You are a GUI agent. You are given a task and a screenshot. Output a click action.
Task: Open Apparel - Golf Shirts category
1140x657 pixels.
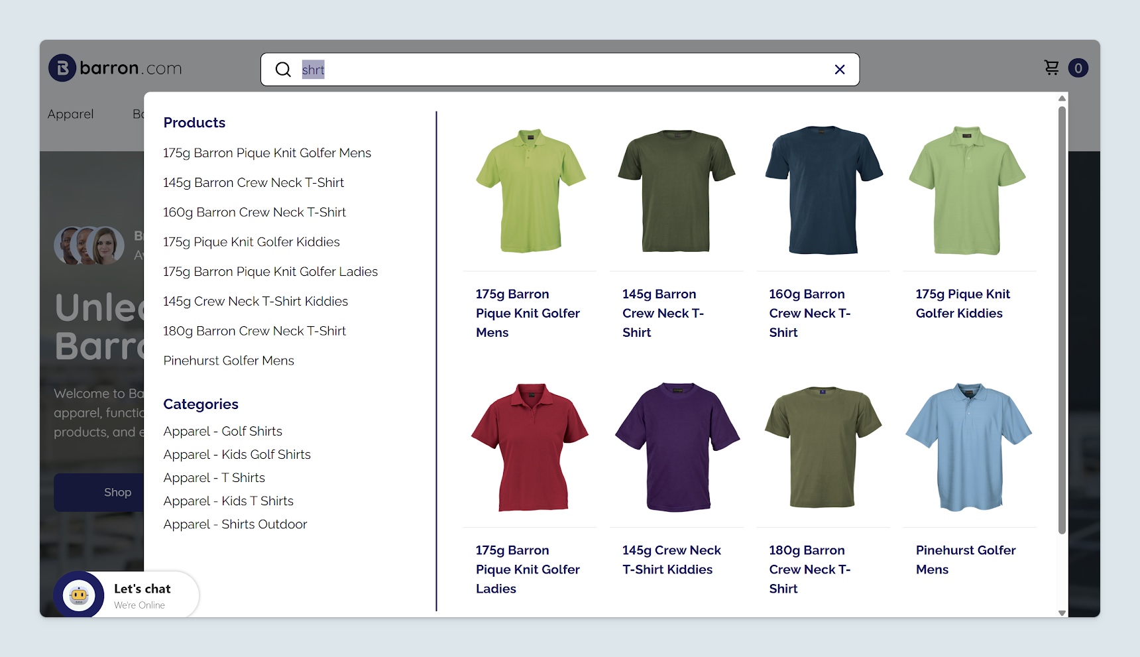223,432
